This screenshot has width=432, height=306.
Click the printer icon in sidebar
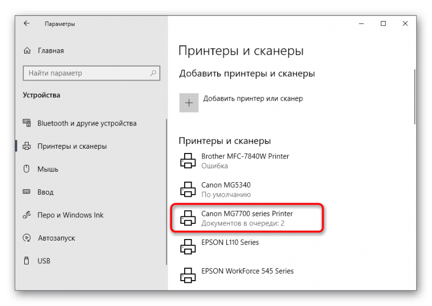pos(26,146)
